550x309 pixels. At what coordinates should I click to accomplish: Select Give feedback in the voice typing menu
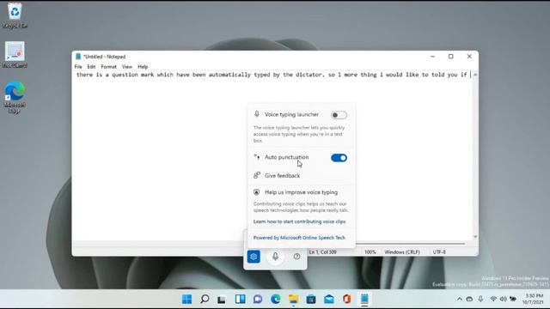click(x=282, y=175)
